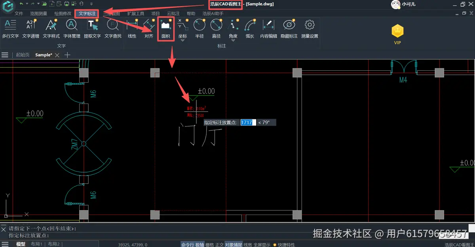Image resolution: width=475 pixels, height=247 pixels.
Task: Add a new document tab with plus button
Action: [67, 55]
